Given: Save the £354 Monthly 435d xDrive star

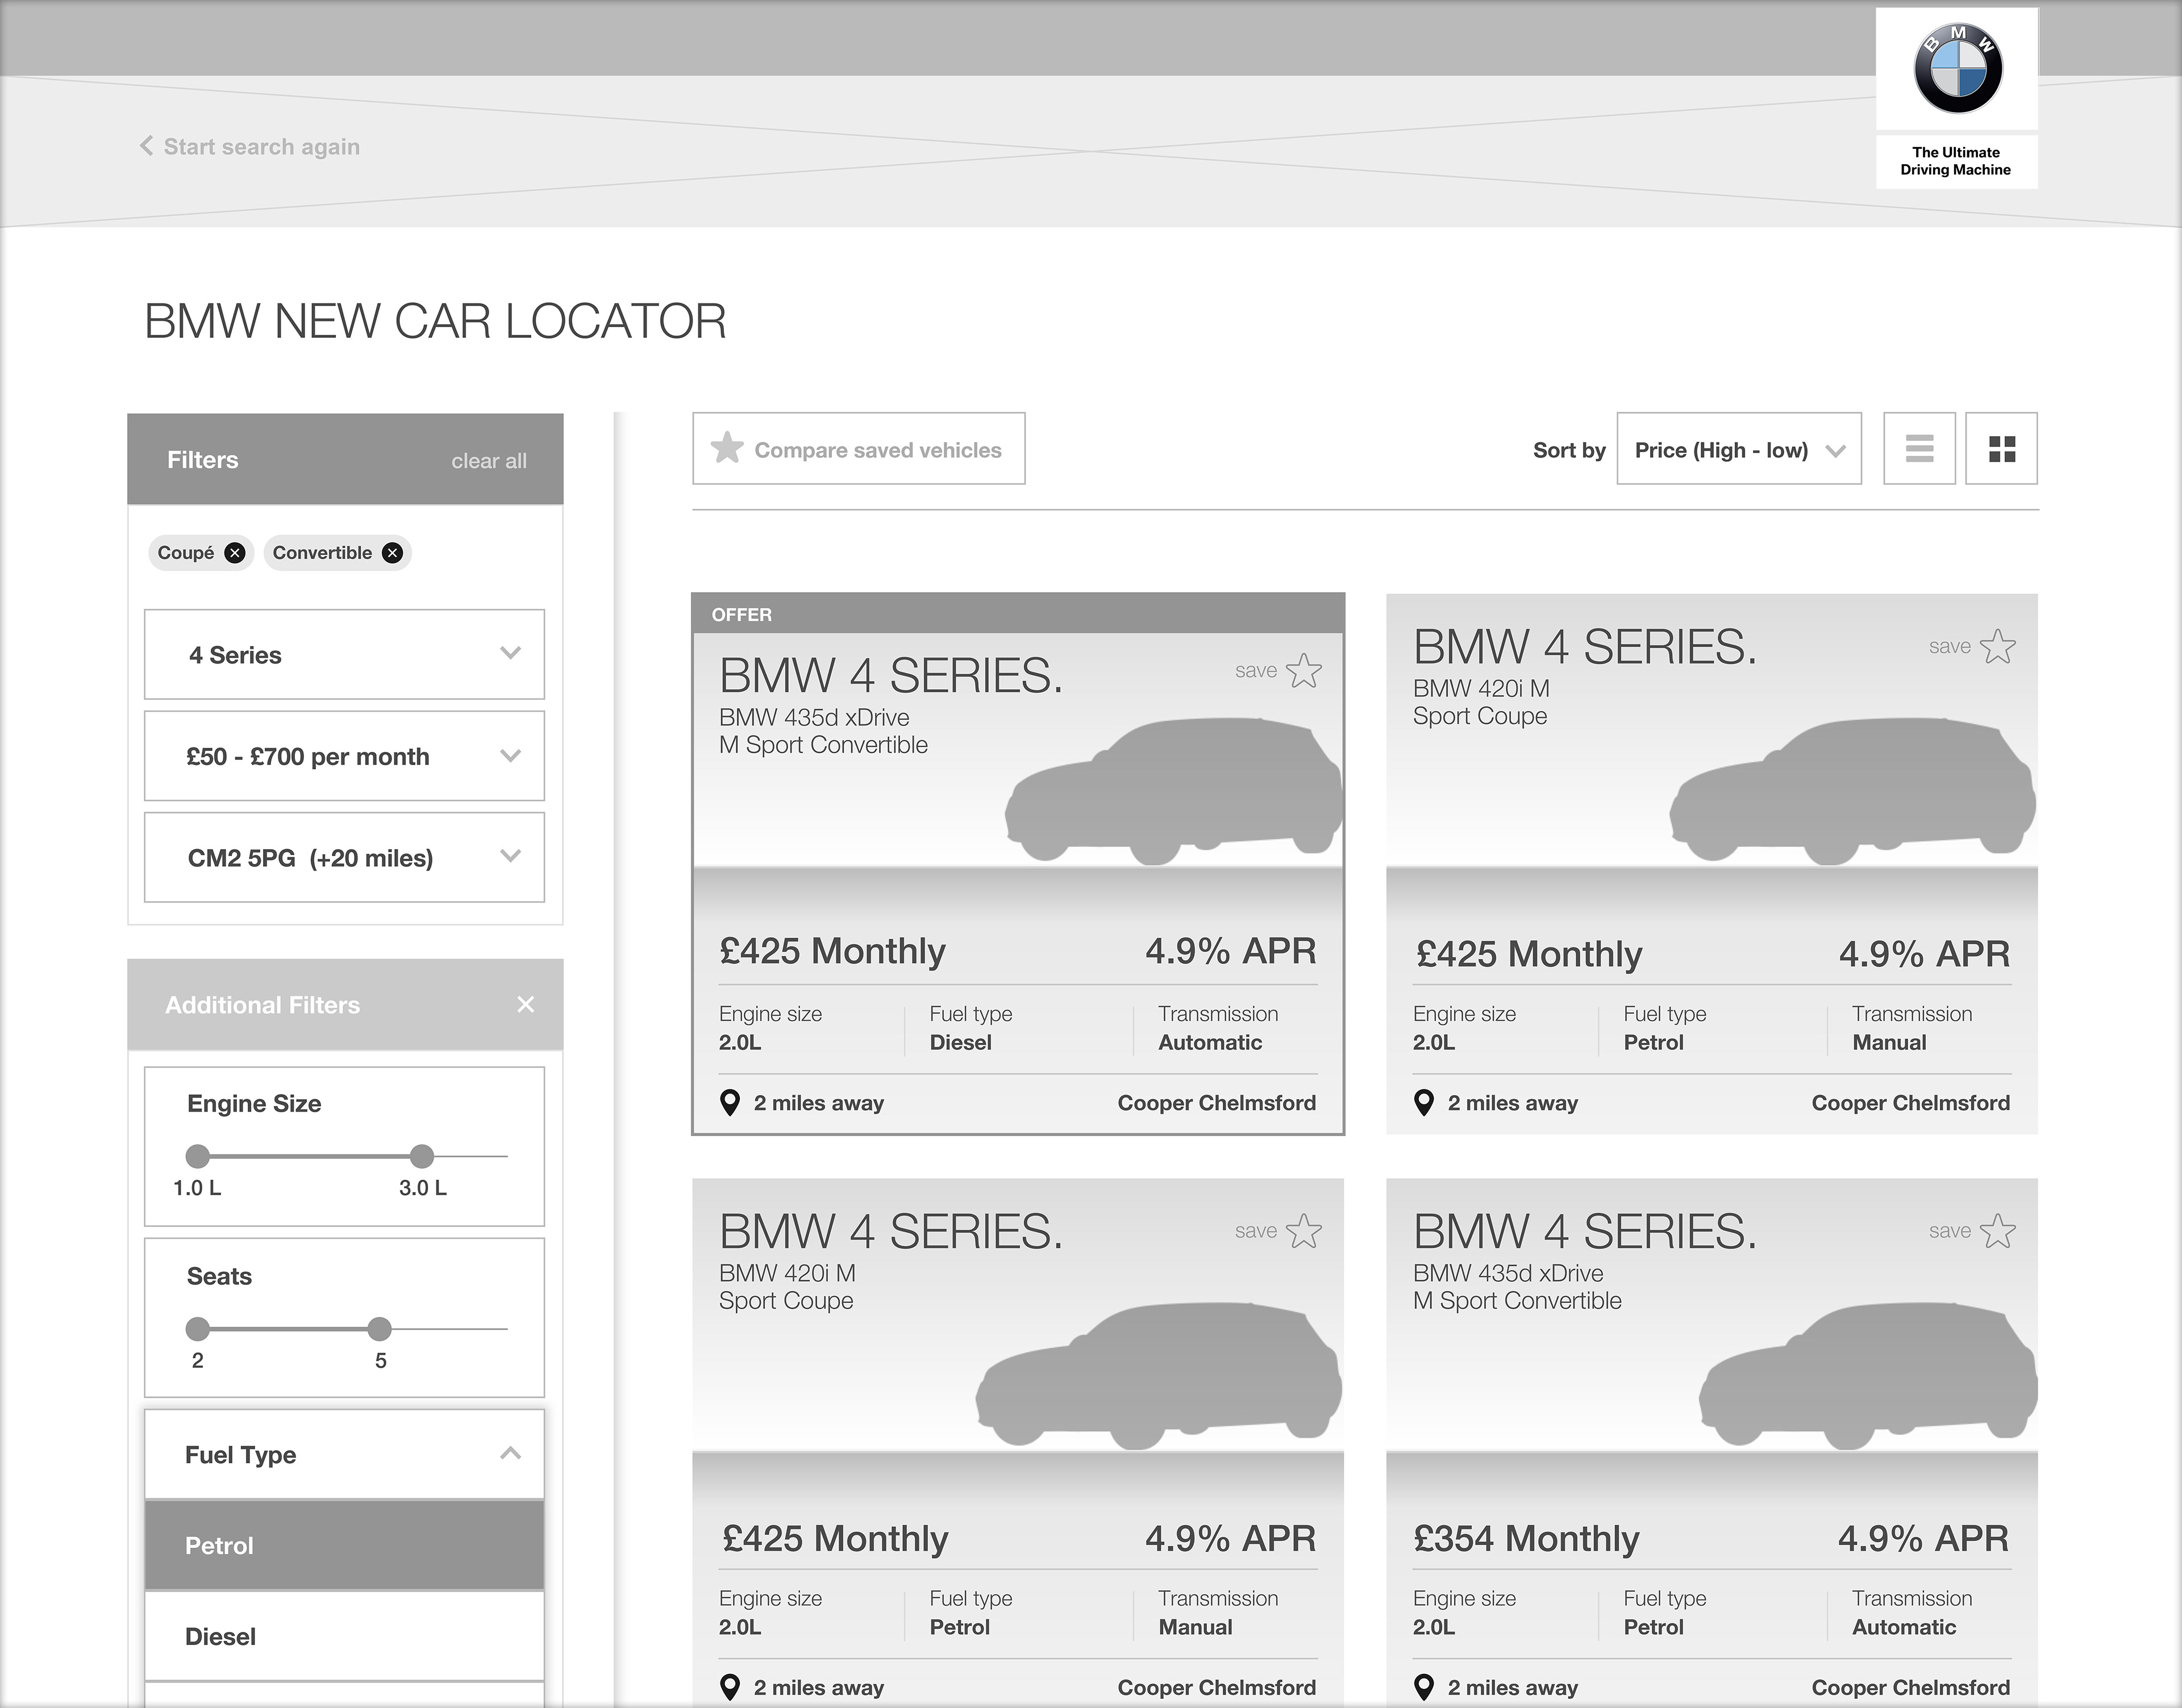Looking at the screenshot, I should (1997, 1231).
